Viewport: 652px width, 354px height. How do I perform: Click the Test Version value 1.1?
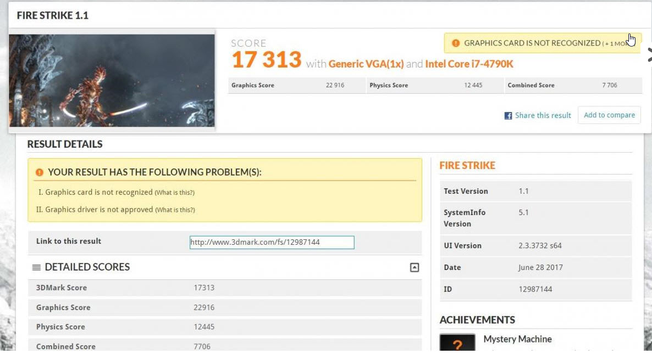[523, 192]
